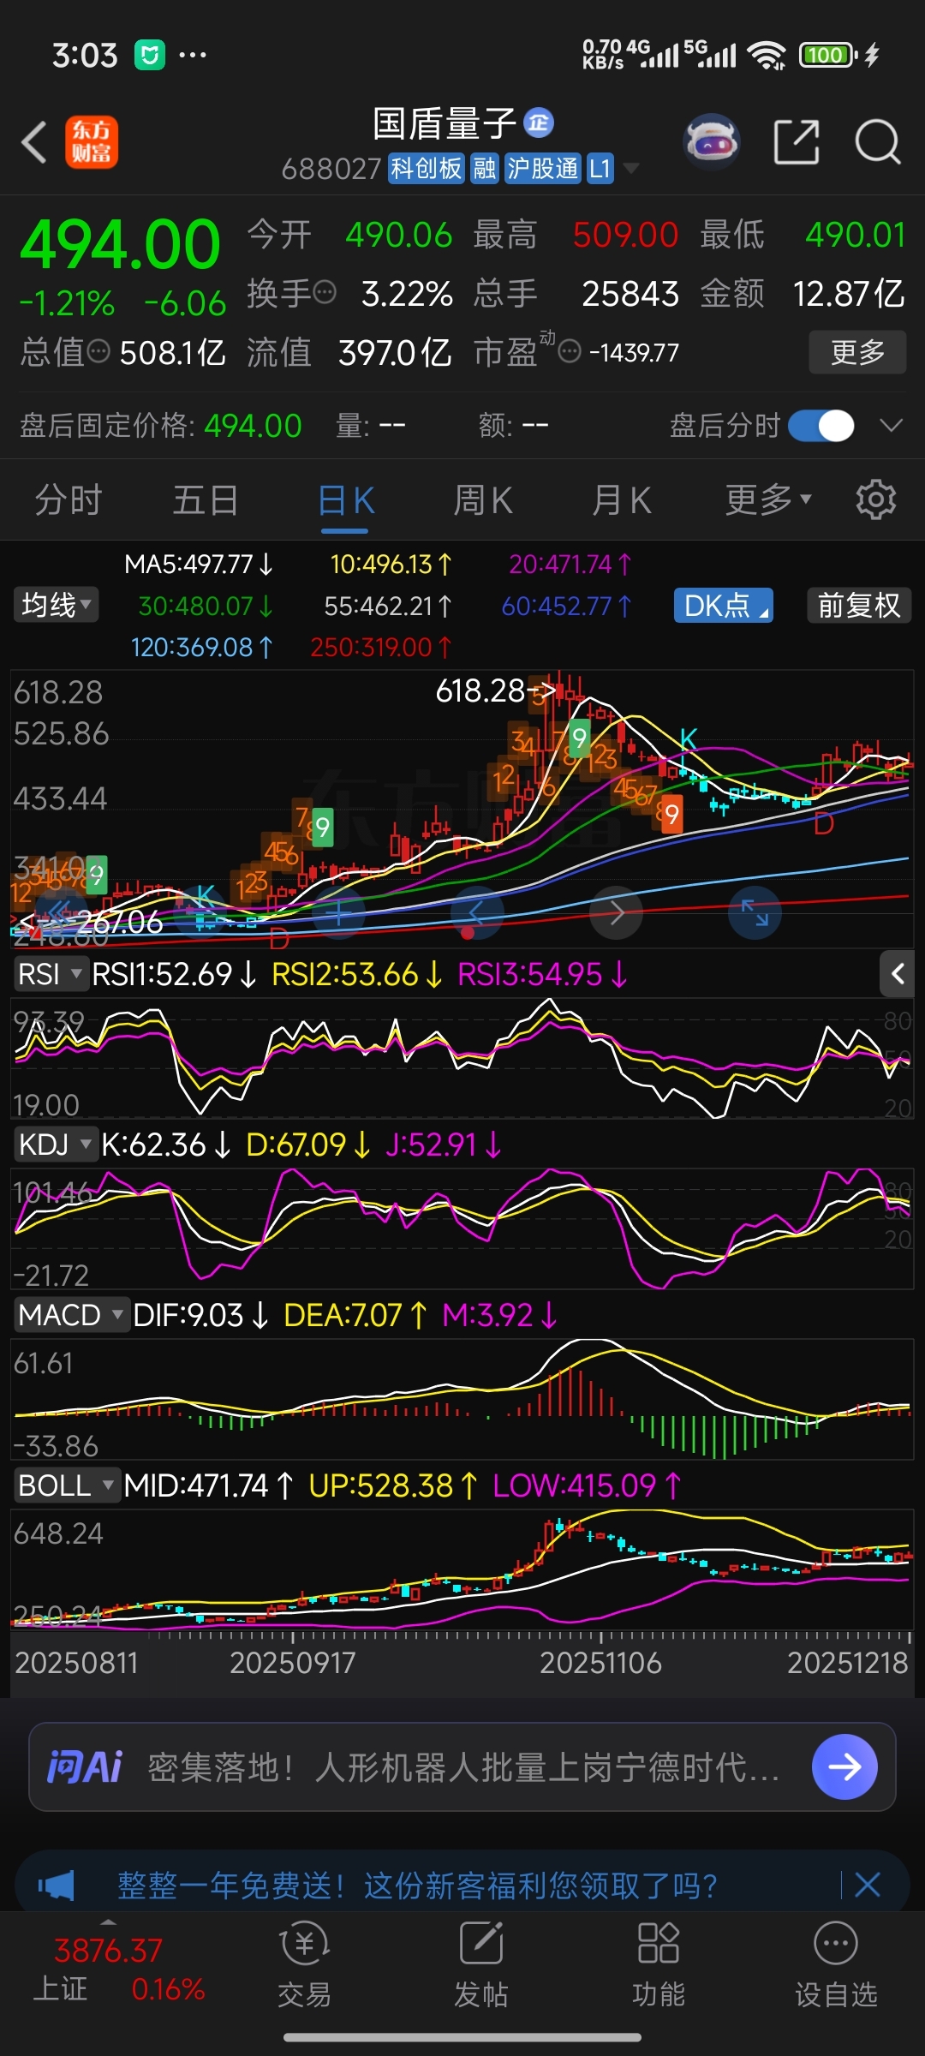Image resolution: width=925 pixels, height=2056 pixels.
Task: Tap 设自选 add to watchlist
Action: [x=836, y=1963]
